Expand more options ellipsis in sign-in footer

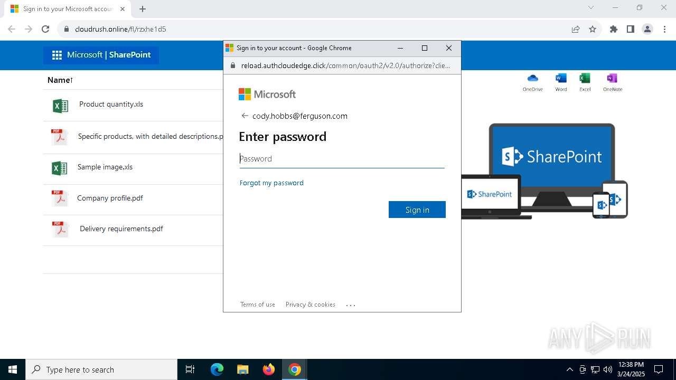(x=351, y=305)
